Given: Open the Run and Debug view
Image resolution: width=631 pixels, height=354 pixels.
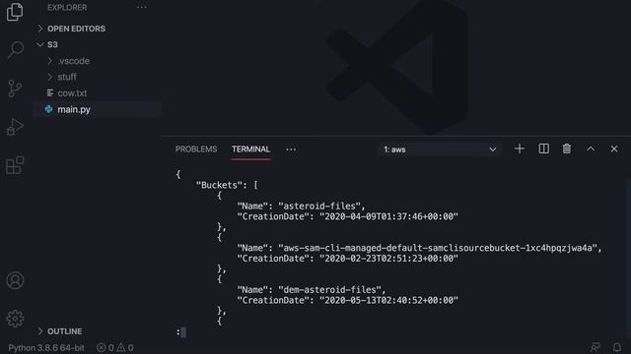Looking at the screenshot, I should (15, 127).
